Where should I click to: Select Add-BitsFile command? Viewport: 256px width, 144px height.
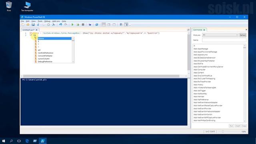click(198, 64)
